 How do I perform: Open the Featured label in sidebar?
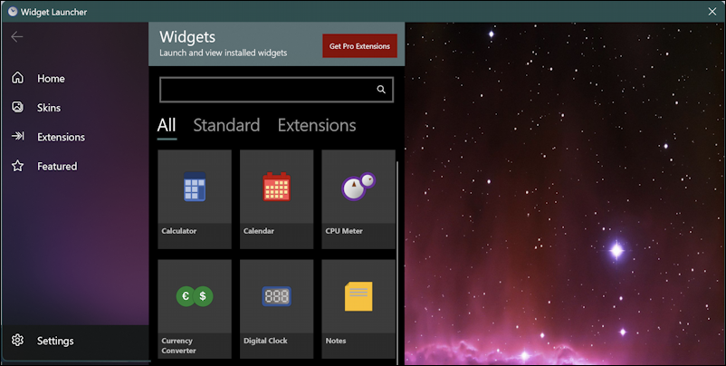click(x=57, y=167)
